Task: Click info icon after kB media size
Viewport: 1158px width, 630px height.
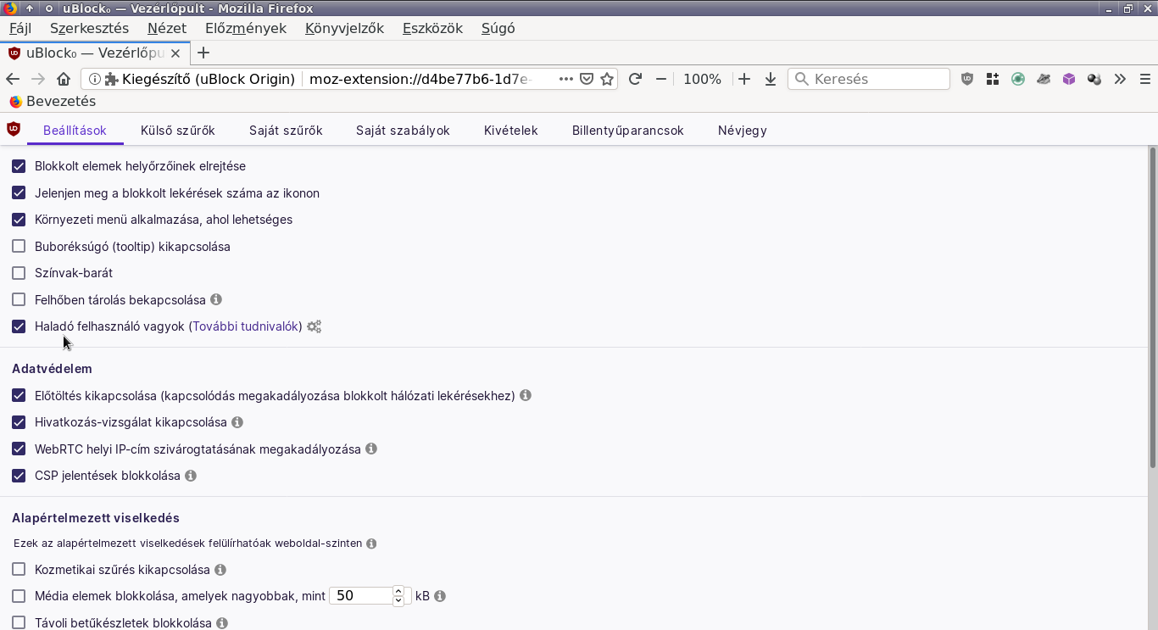Action: 440,596
